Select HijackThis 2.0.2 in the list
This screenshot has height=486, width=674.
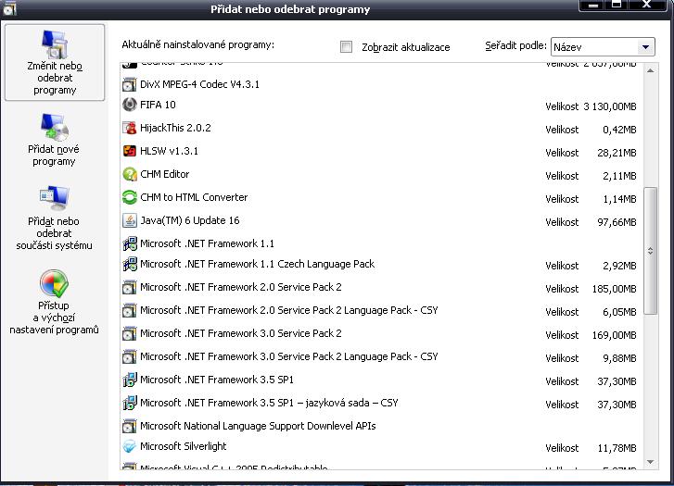point(379,128)
